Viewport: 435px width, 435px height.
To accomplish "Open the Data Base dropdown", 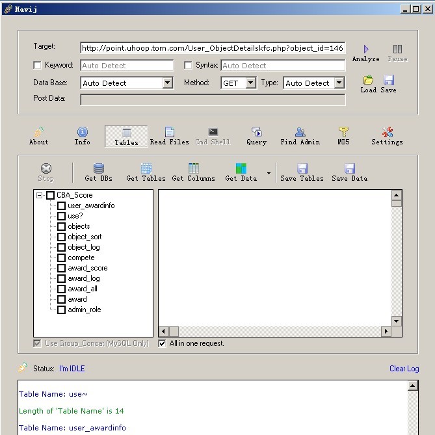I will pos(168,83).
